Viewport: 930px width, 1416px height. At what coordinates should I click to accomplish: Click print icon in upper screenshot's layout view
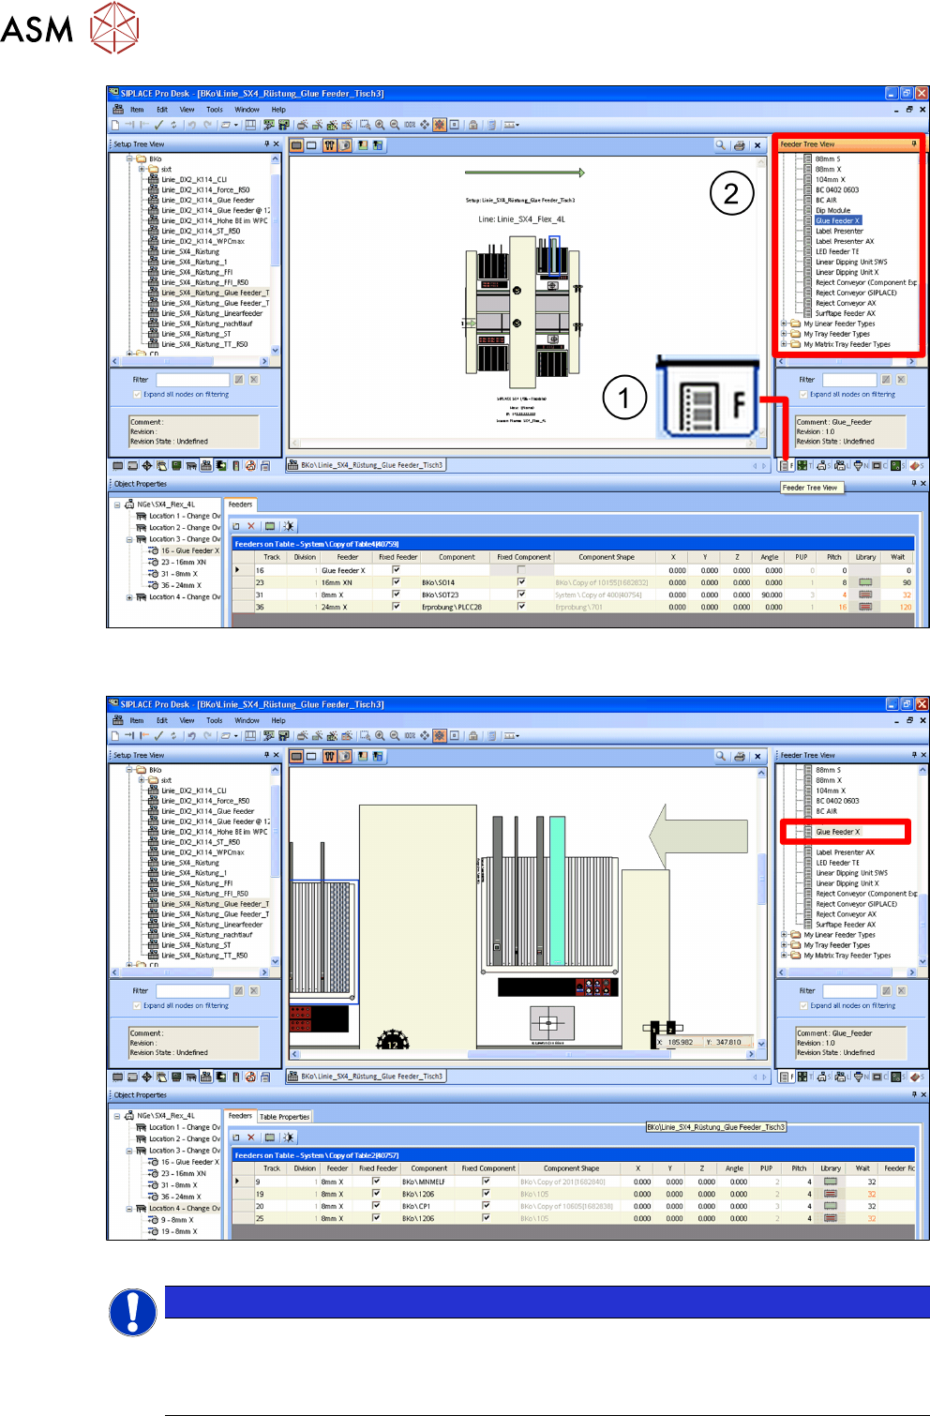point(740,145)
